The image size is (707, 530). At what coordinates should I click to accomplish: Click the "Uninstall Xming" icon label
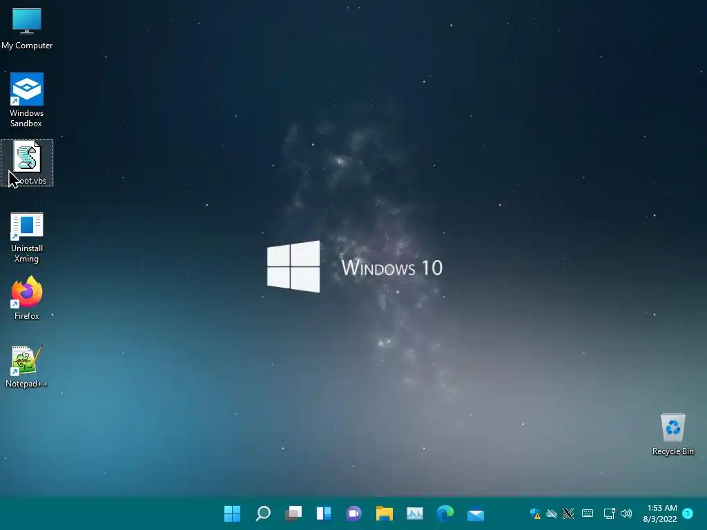tap(27, 253)
